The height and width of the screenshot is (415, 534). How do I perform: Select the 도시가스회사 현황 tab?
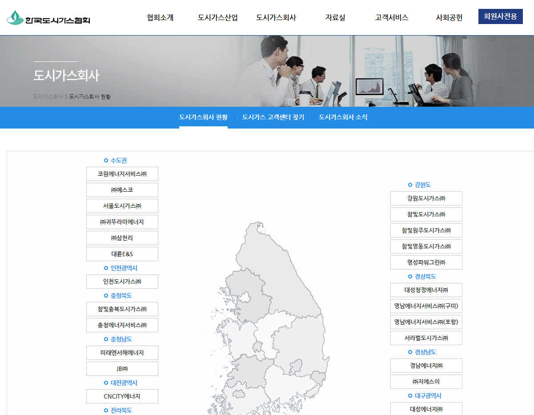pyautogui.click(x=203, y=117)
